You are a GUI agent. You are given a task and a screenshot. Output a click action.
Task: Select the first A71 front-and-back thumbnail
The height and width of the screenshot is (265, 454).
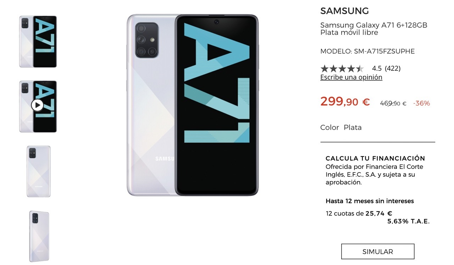[38, 42]
